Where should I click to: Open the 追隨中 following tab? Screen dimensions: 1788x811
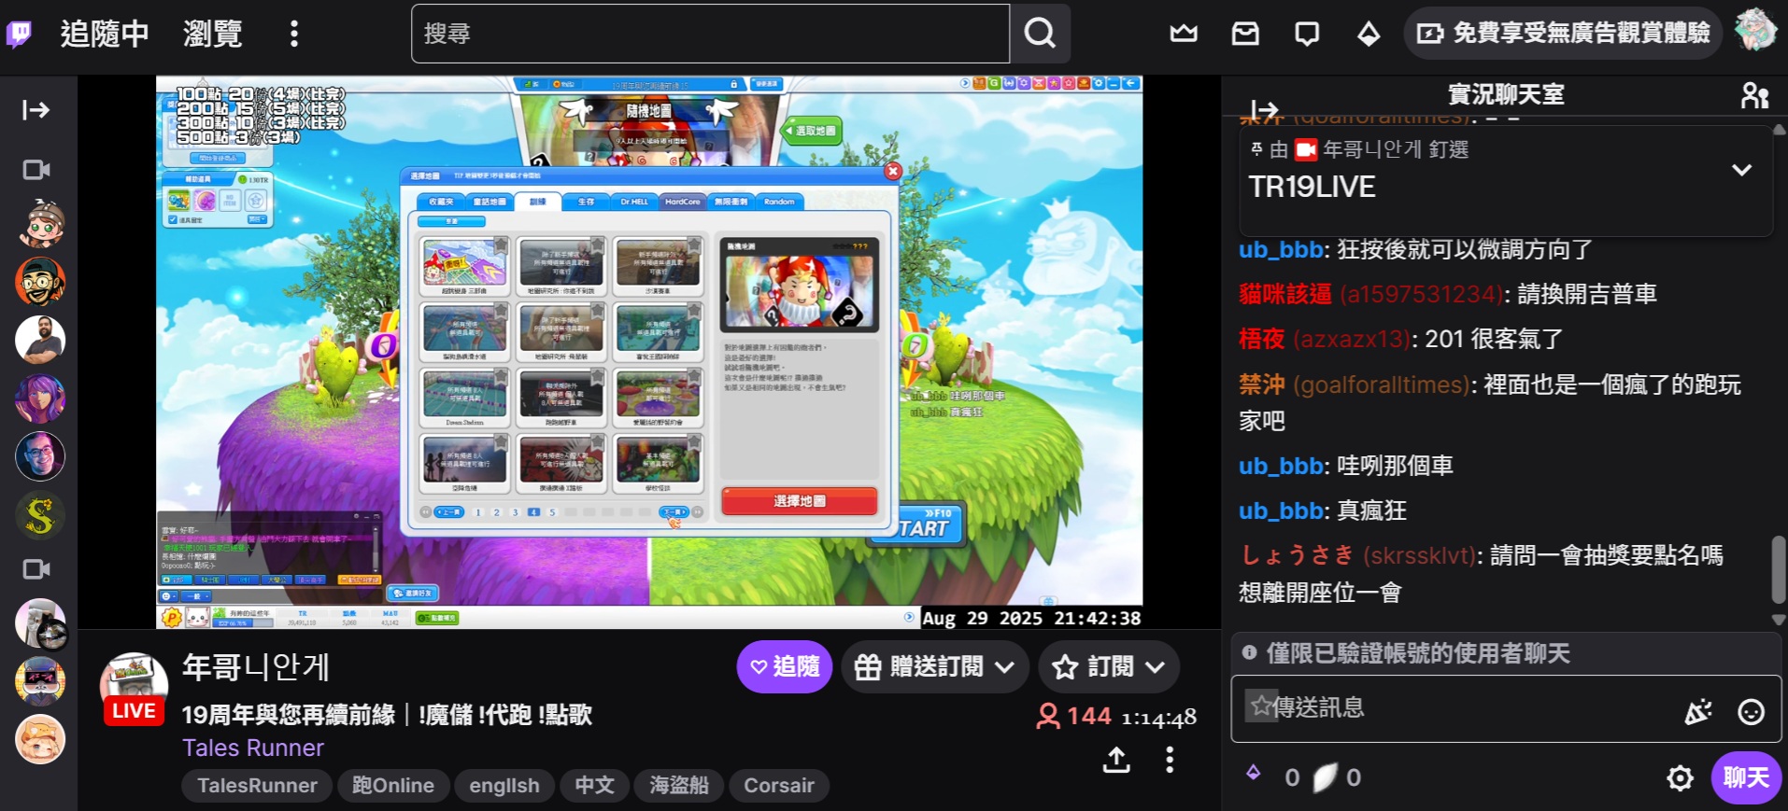[105, 34]
